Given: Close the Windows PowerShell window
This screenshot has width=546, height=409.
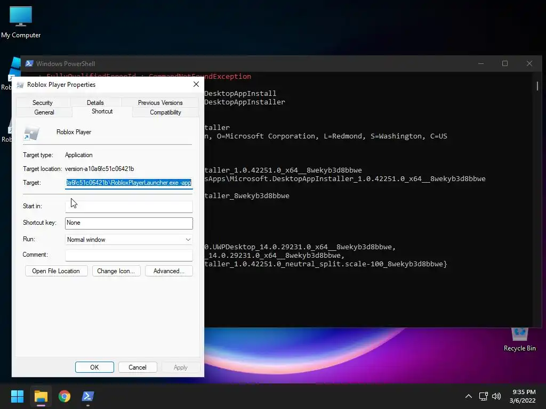Looking at the screenshot, I should [529, 64].
